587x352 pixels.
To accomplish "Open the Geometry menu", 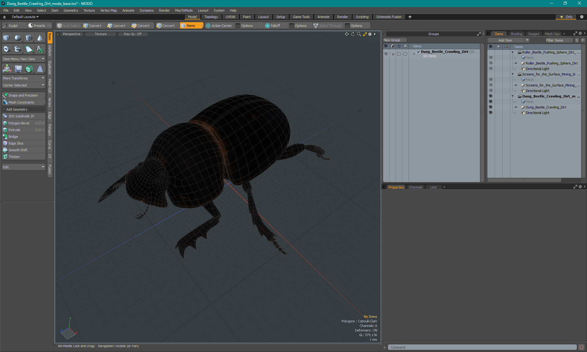I will [x=71, y=10].
